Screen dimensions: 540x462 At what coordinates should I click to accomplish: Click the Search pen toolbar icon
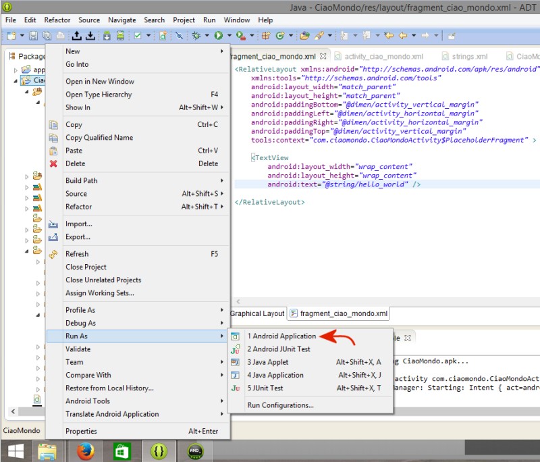[x=319, y=36]
